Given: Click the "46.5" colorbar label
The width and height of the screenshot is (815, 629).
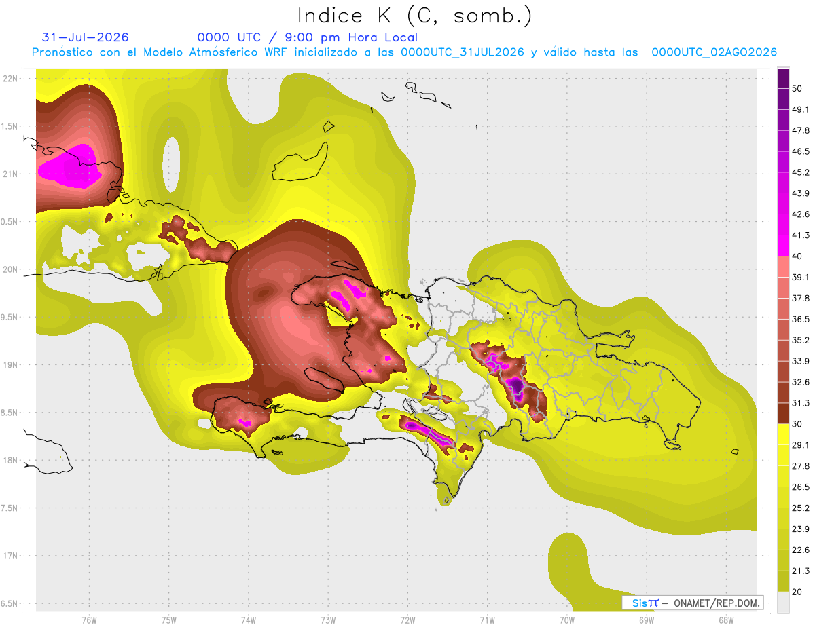Looking at the screenshot, I should (x=801, y=152).
